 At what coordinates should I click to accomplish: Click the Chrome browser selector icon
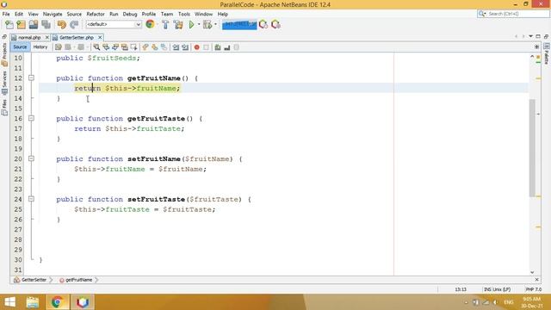(150, 24)
